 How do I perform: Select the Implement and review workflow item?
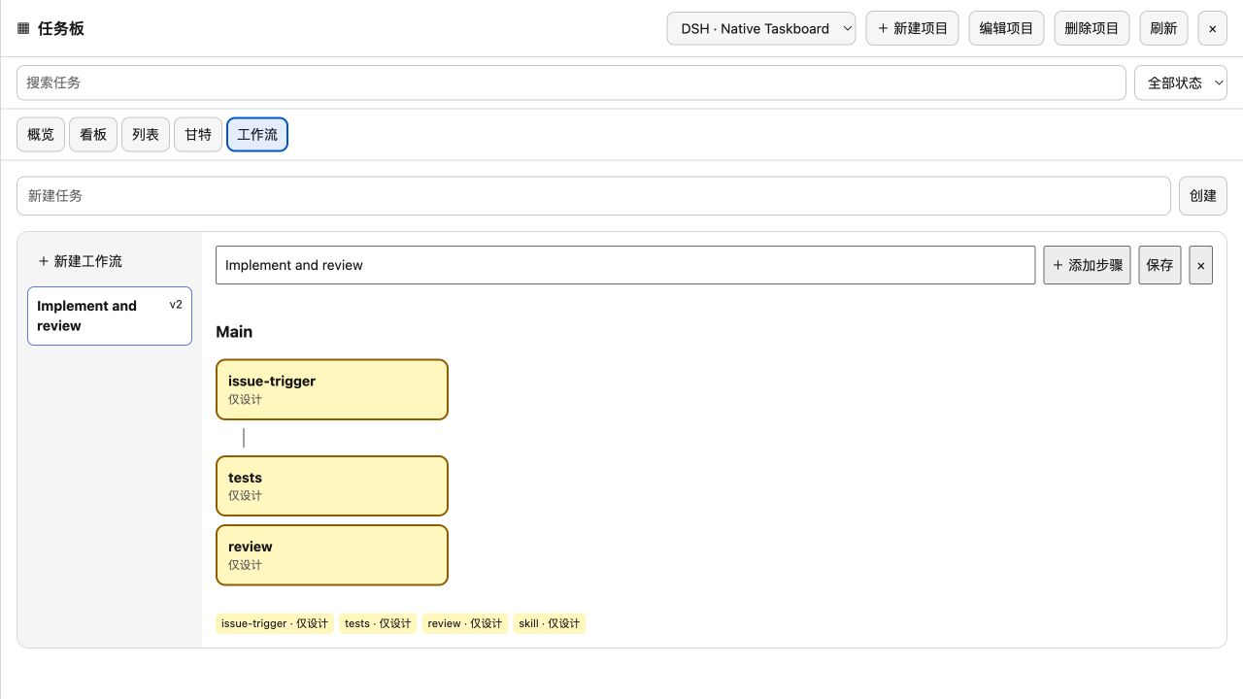[110, 316]
